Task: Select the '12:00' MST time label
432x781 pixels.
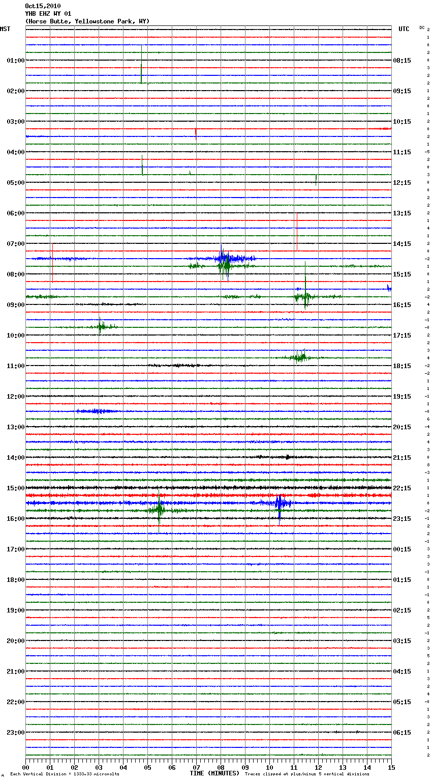Action: coord(16,397)
